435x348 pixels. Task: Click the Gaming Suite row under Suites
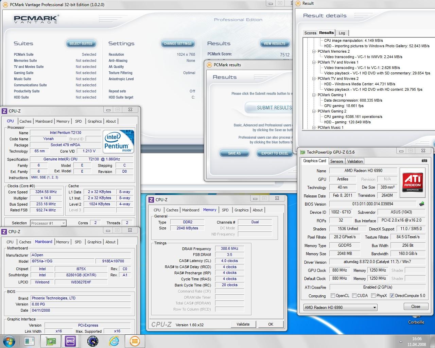(x=55, y=73)
